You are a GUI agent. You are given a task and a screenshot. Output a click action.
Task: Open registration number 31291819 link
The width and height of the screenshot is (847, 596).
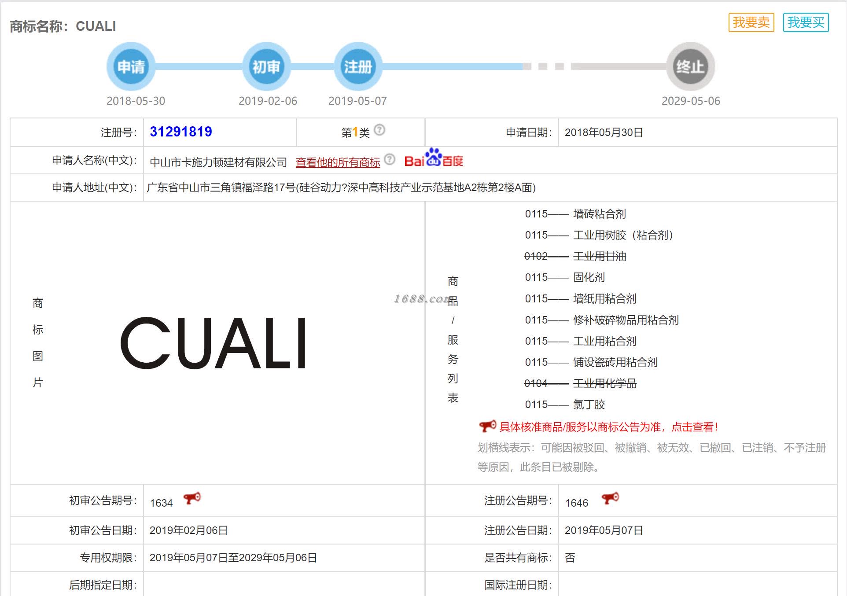coord(181,132)
